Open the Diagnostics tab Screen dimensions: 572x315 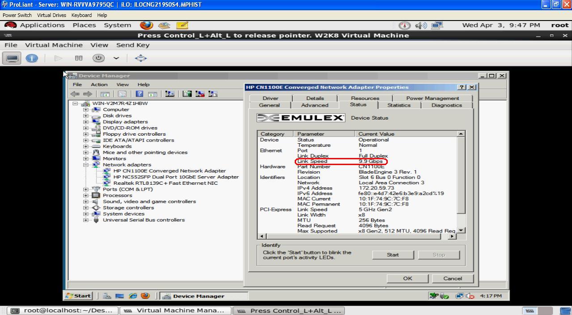coord(446,105)
